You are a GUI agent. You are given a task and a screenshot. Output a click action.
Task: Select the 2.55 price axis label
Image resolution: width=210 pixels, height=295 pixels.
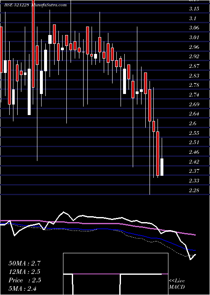[x=194, y=133]
